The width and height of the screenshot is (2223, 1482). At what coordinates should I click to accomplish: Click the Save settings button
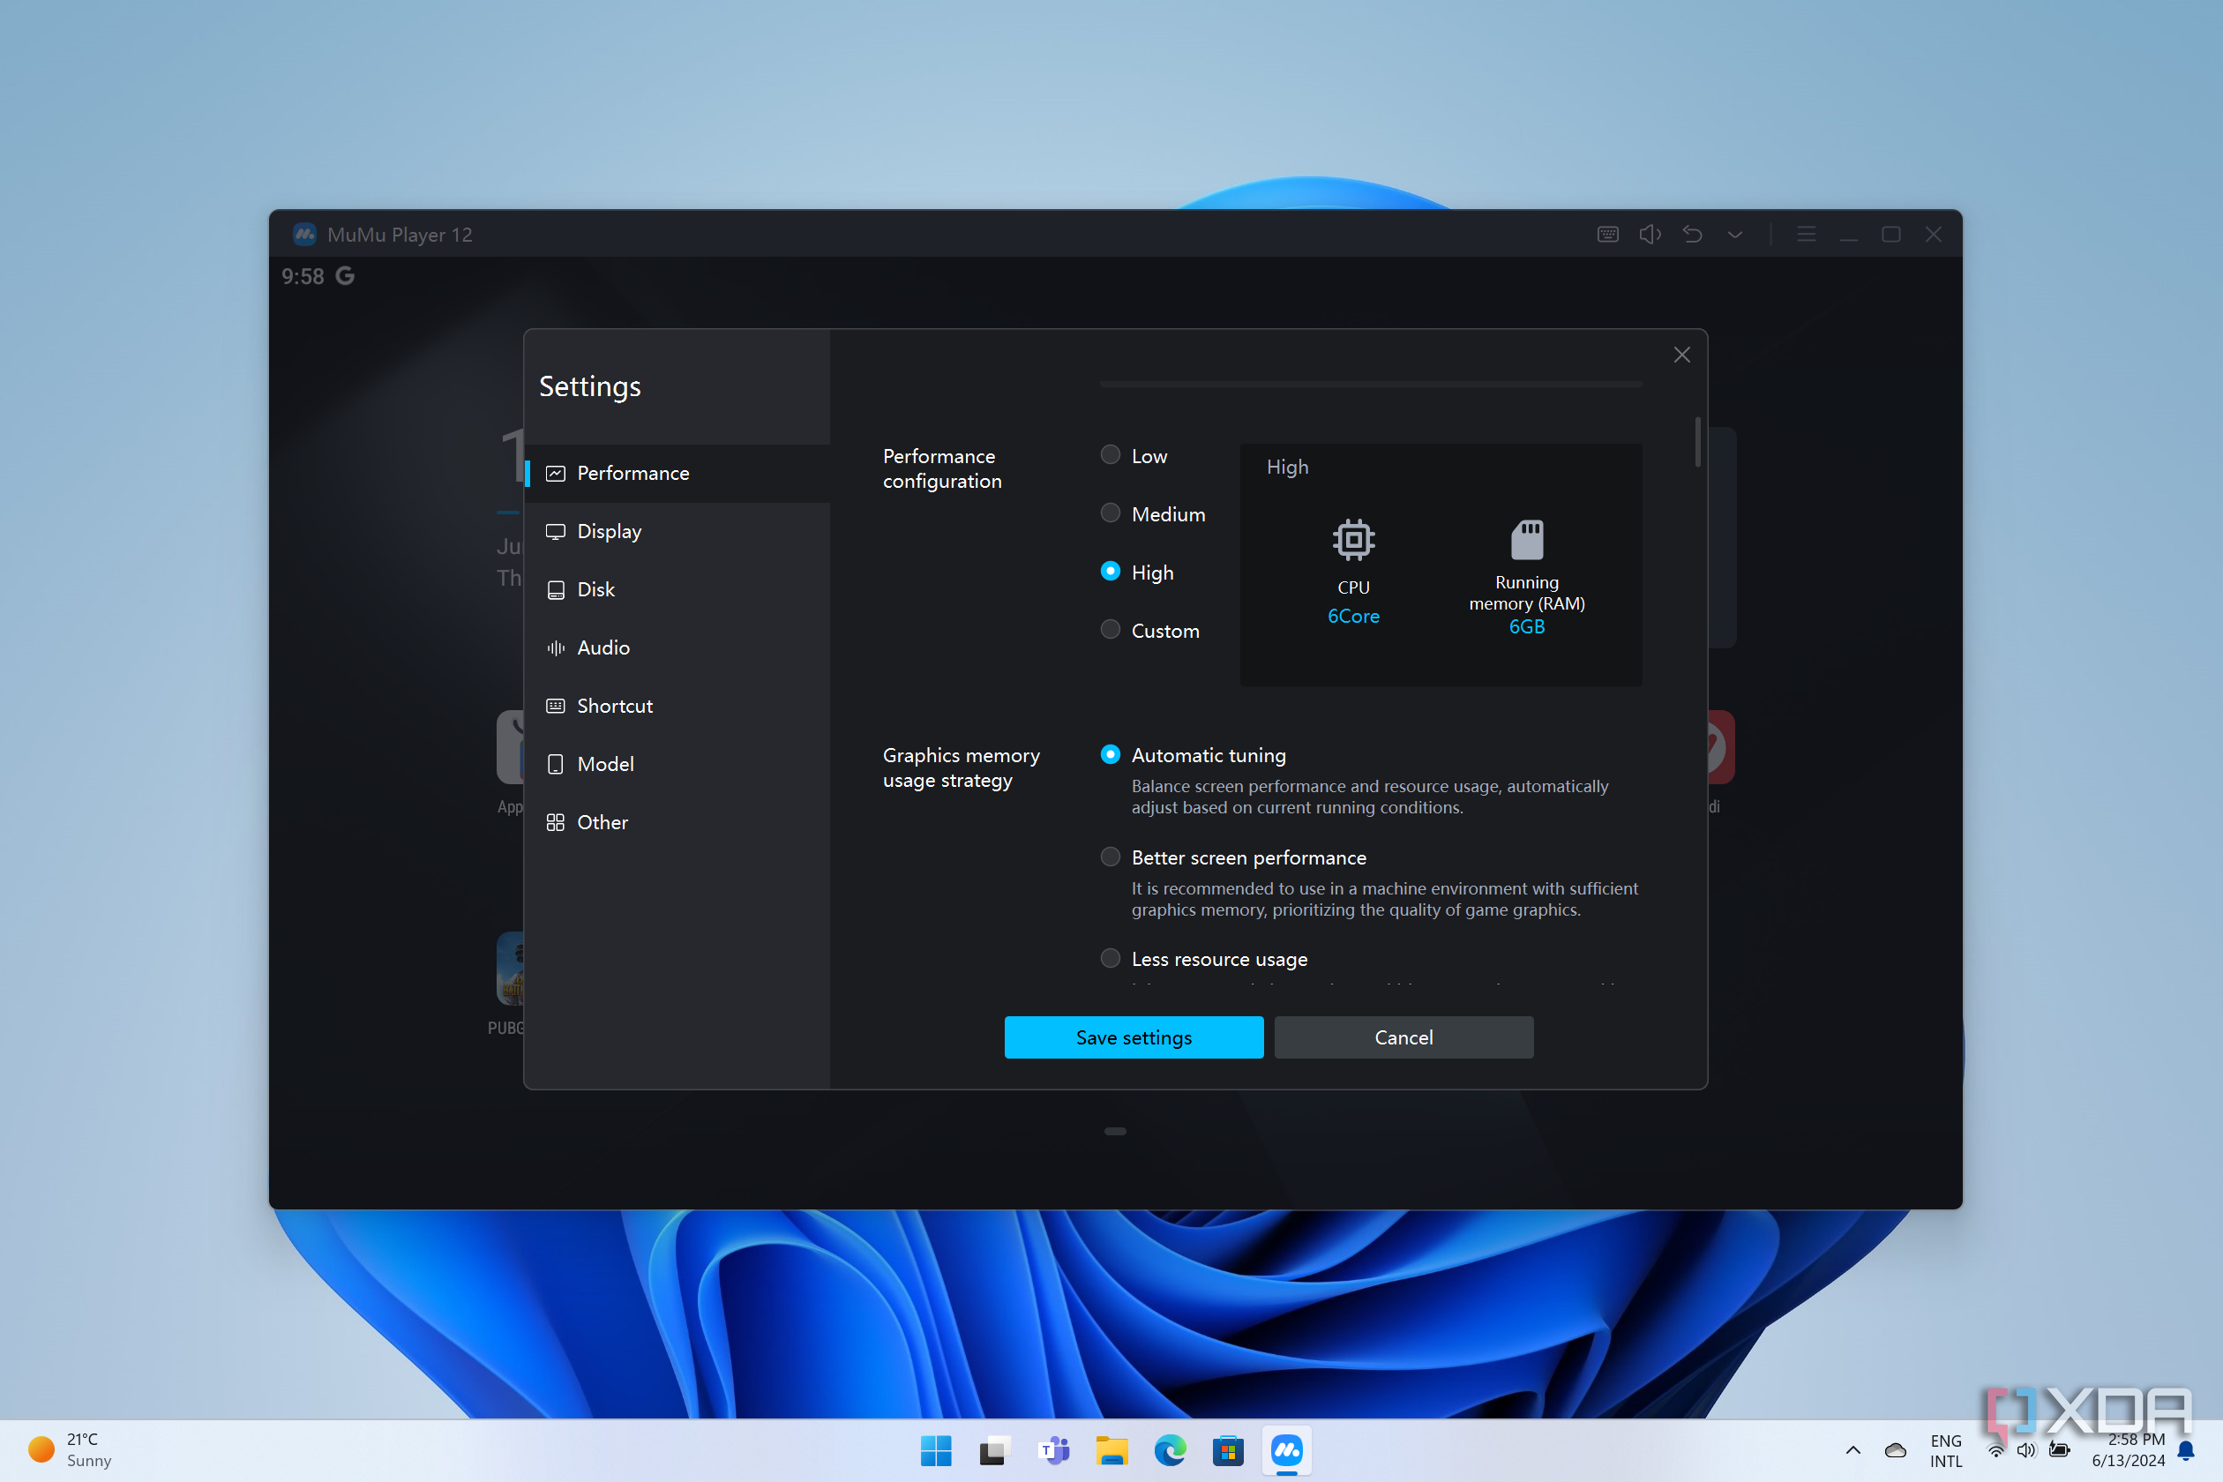[1134, 1037]
